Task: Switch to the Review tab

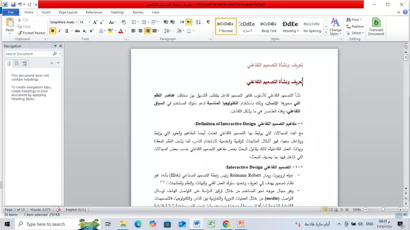Action: tap(138, 12)
